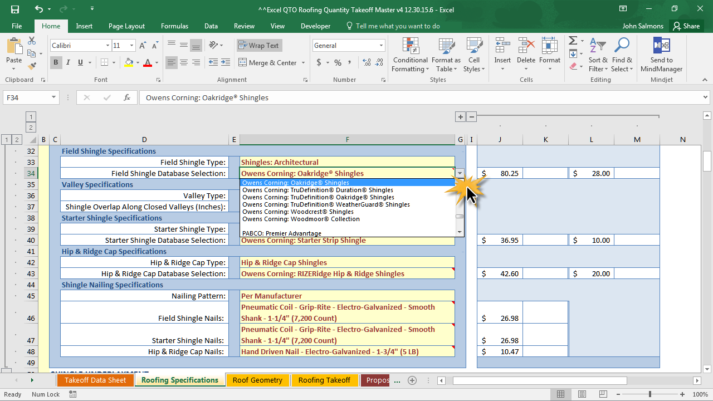This screenshot has width=713, height=401.
Task: Toggle Wrap Text
Action: pos(259,46)
